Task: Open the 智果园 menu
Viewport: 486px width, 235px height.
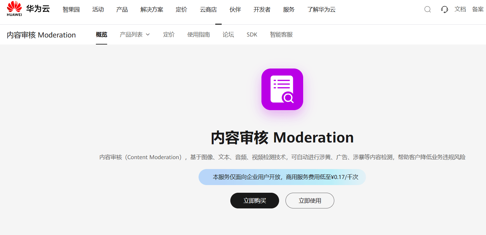Action: coord(71,10)
